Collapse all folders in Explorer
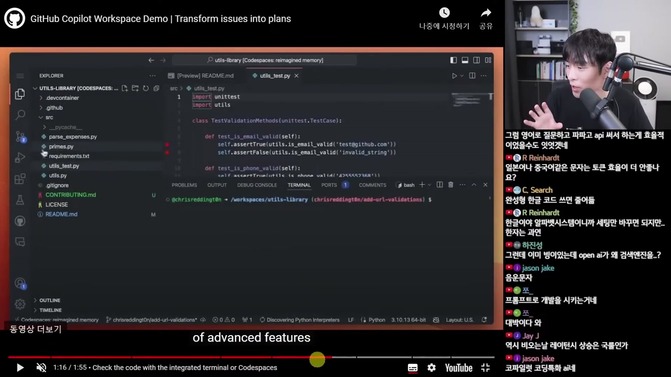Screen dimensions: 671x377 (x=156, y=88)
